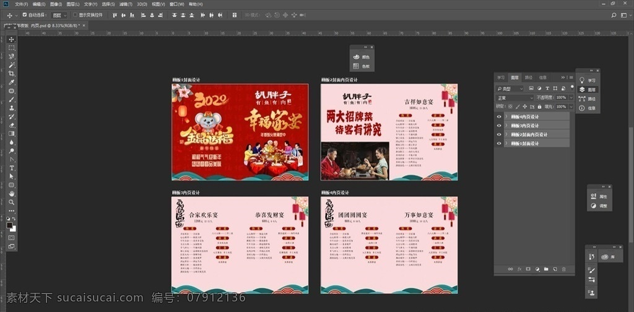Select the Gradient tool
The width and height of the screenshot is (634, 312).
[x=12, y=134]
